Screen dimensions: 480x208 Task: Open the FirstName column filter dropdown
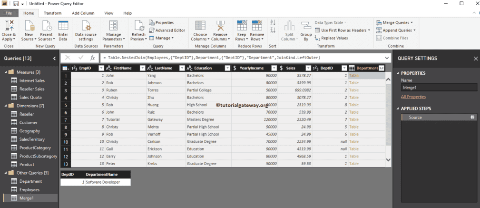pyautogui.click(x=142, y=68)
